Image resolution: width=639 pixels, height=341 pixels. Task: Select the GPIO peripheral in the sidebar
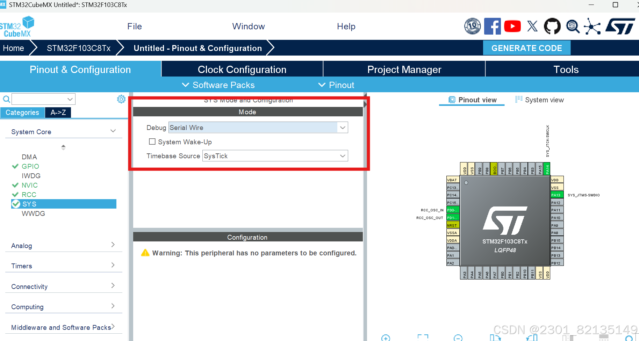[x=30, y=166]
